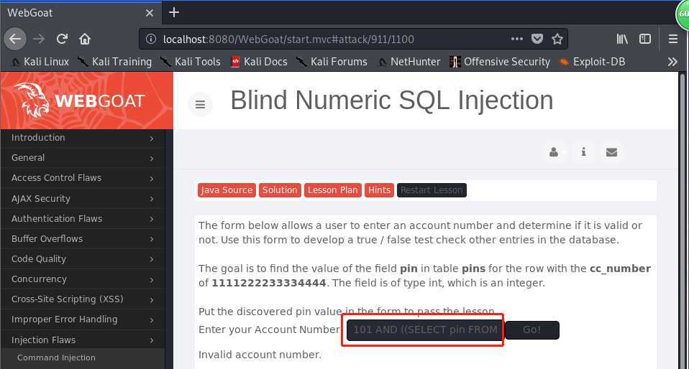Show the Hints button
Image resolution: width=689 pixels, height=369 pixels.
[379, 190]
